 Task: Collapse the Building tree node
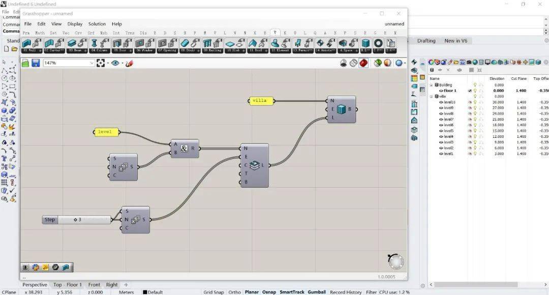tap(432, 85)
